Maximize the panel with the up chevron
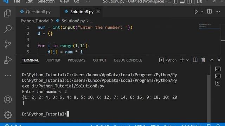The width and height of the screenshot is (225, 126). click(212, 60)
